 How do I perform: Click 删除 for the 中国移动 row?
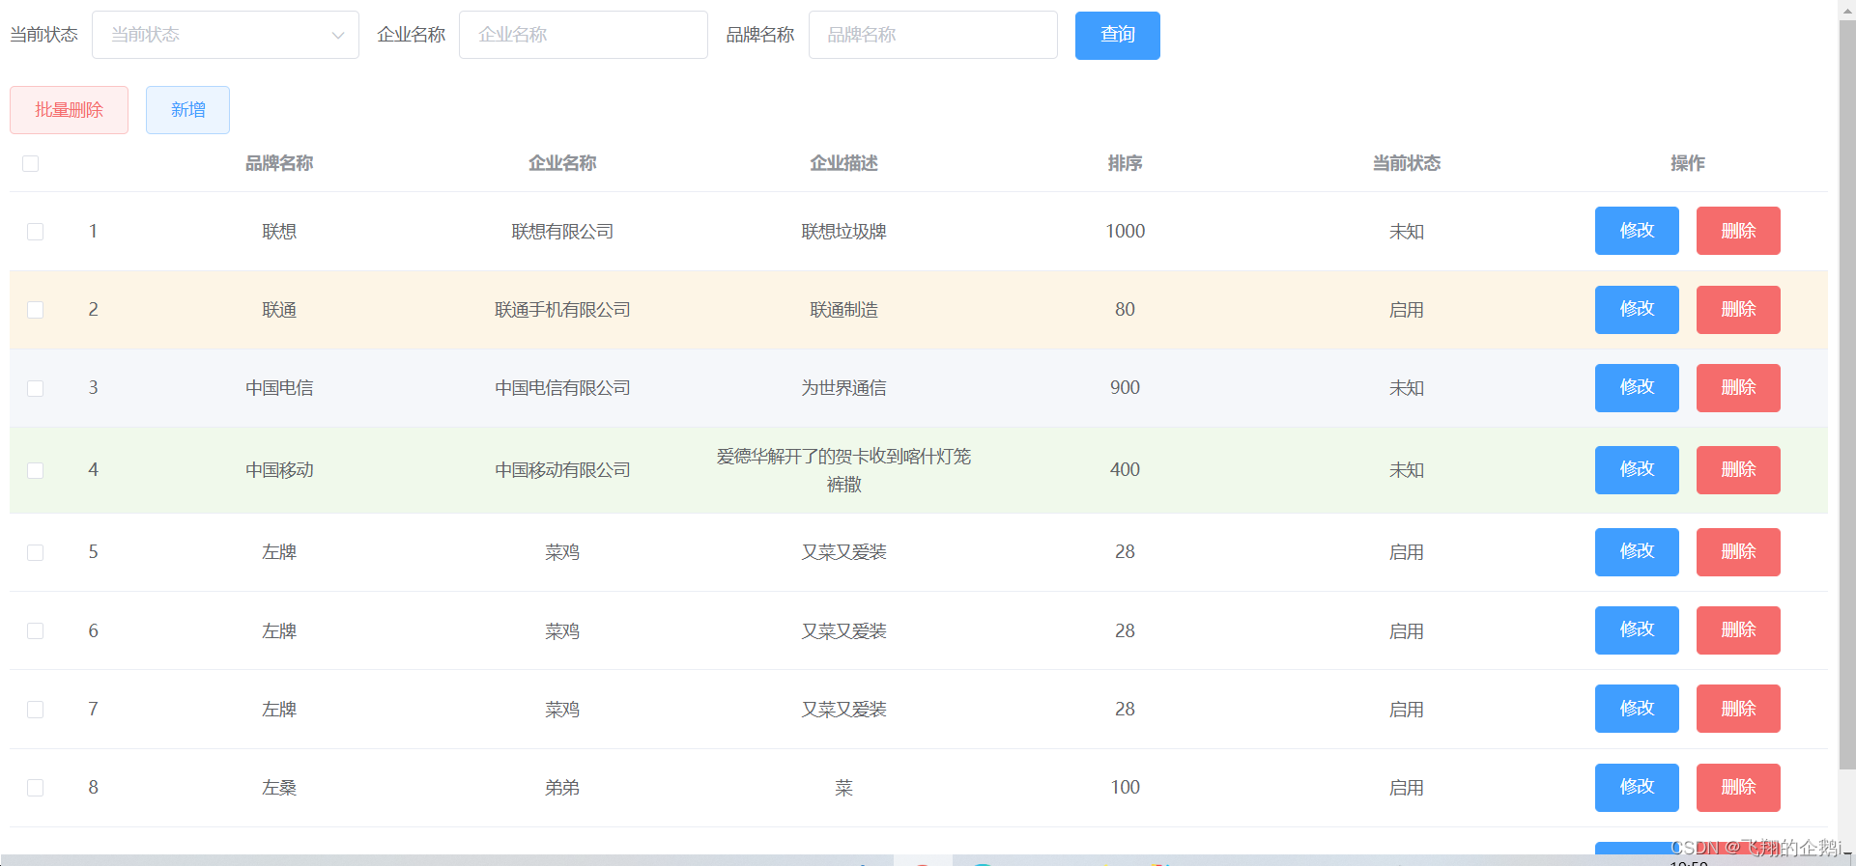tap(1738, 470)
